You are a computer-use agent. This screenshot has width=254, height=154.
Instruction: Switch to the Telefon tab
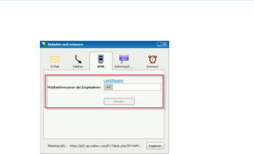[78, 61]
